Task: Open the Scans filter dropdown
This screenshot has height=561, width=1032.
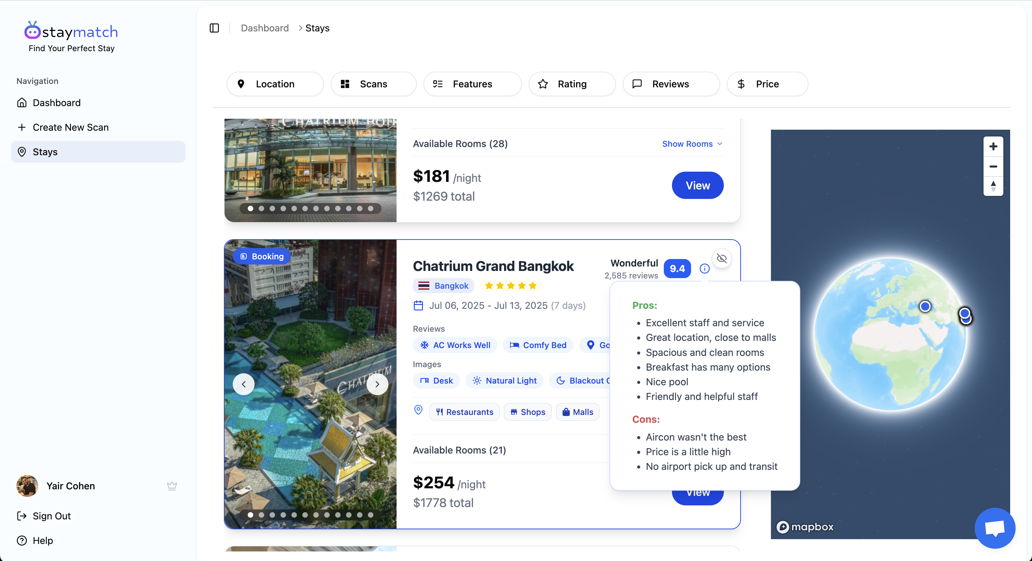Action: pos(373,84)
